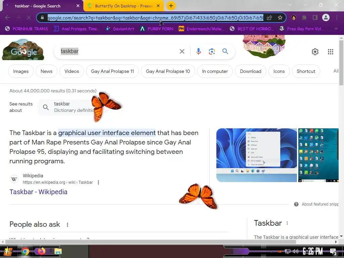Image resolution: width=344 pixels, height=258 pixels.
Task: Open a new tab
Action: 171,6
